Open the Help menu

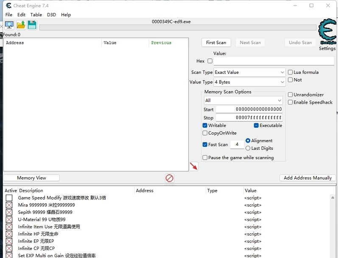(66, 15)
